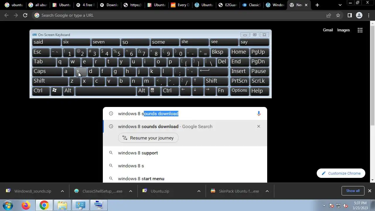Open On-Screen Keyboard Options key
The image size is (375, 211).
tap(240, 91)
